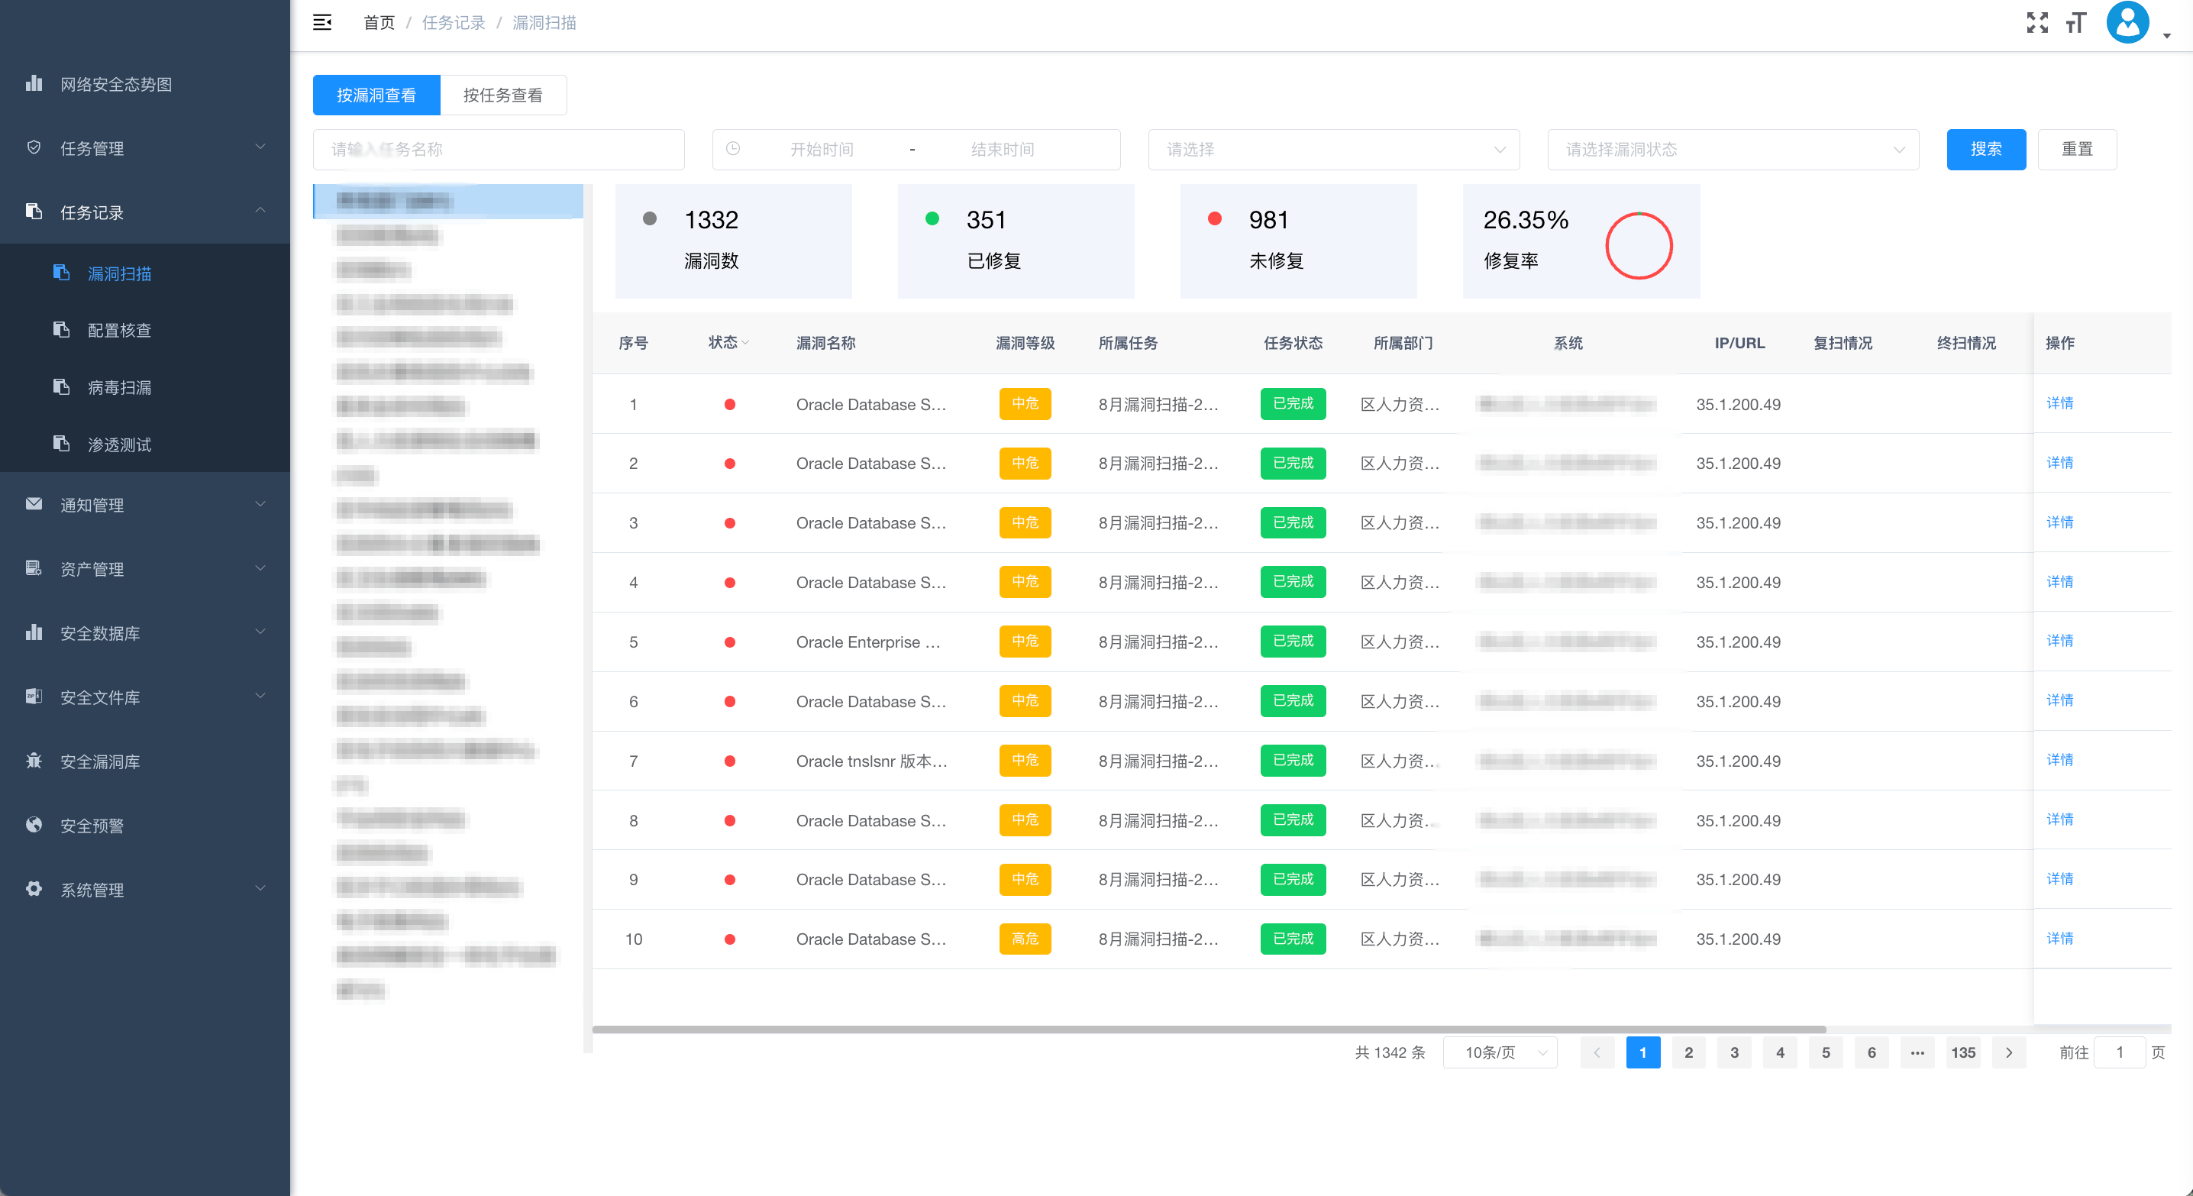Click the 网络安全态势图 chart icon
This screenshot has width=2193, height=1196.
point(34,83)
